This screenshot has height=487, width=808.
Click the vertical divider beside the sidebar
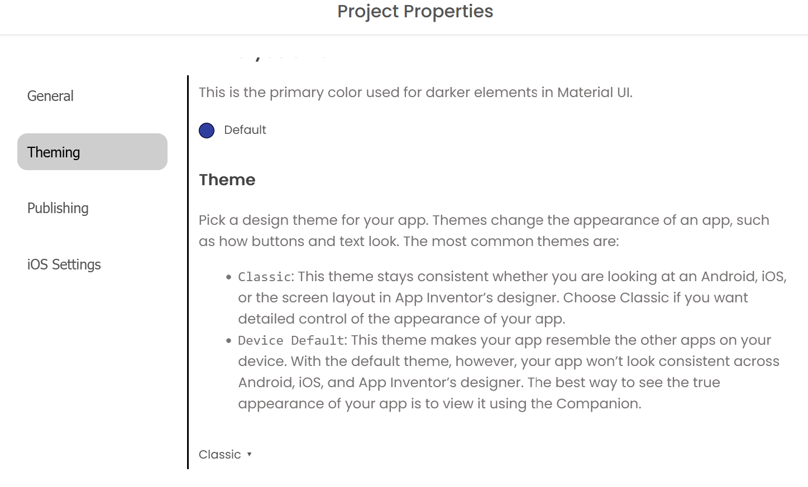[188, 272]
